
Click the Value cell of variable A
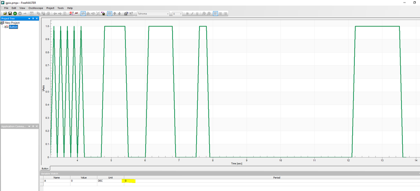(84, 181)
